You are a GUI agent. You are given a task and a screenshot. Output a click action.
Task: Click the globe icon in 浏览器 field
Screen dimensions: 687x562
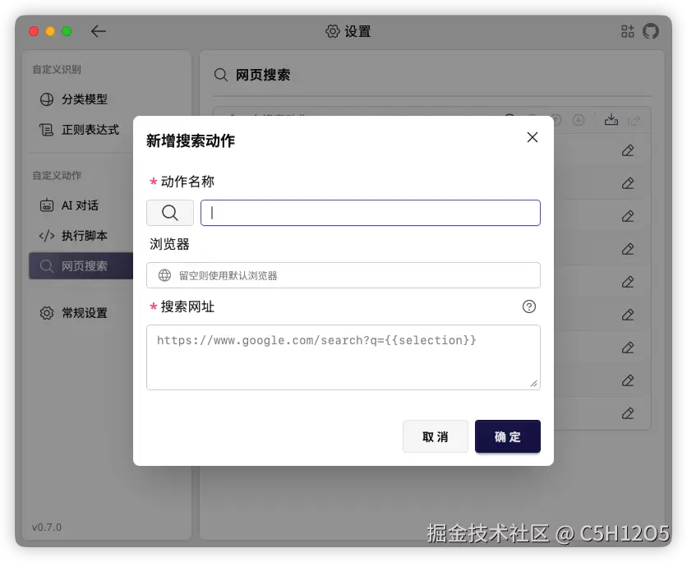click(x=164, y=274)
